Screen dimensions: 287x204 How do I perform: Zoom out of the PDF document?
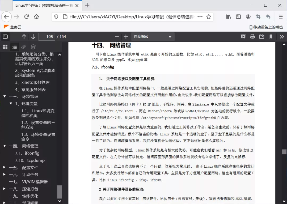coord(117,37)
